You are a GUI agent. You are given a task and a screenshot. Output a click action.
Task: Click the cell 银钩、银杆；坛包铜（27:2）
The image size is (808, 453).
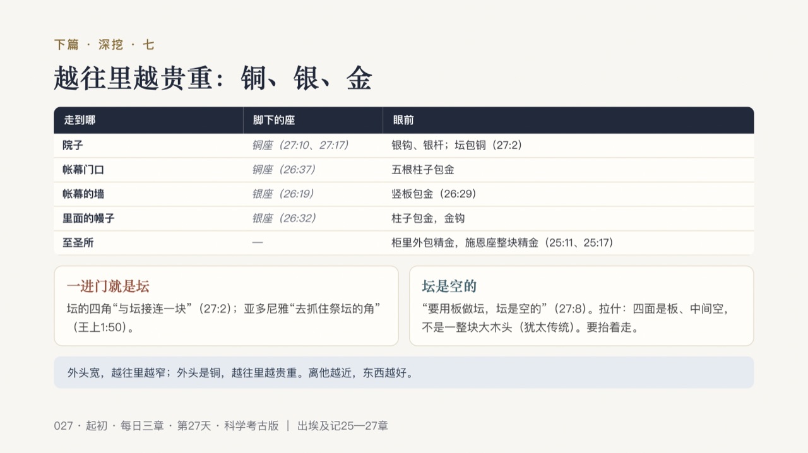coord(456,145)
